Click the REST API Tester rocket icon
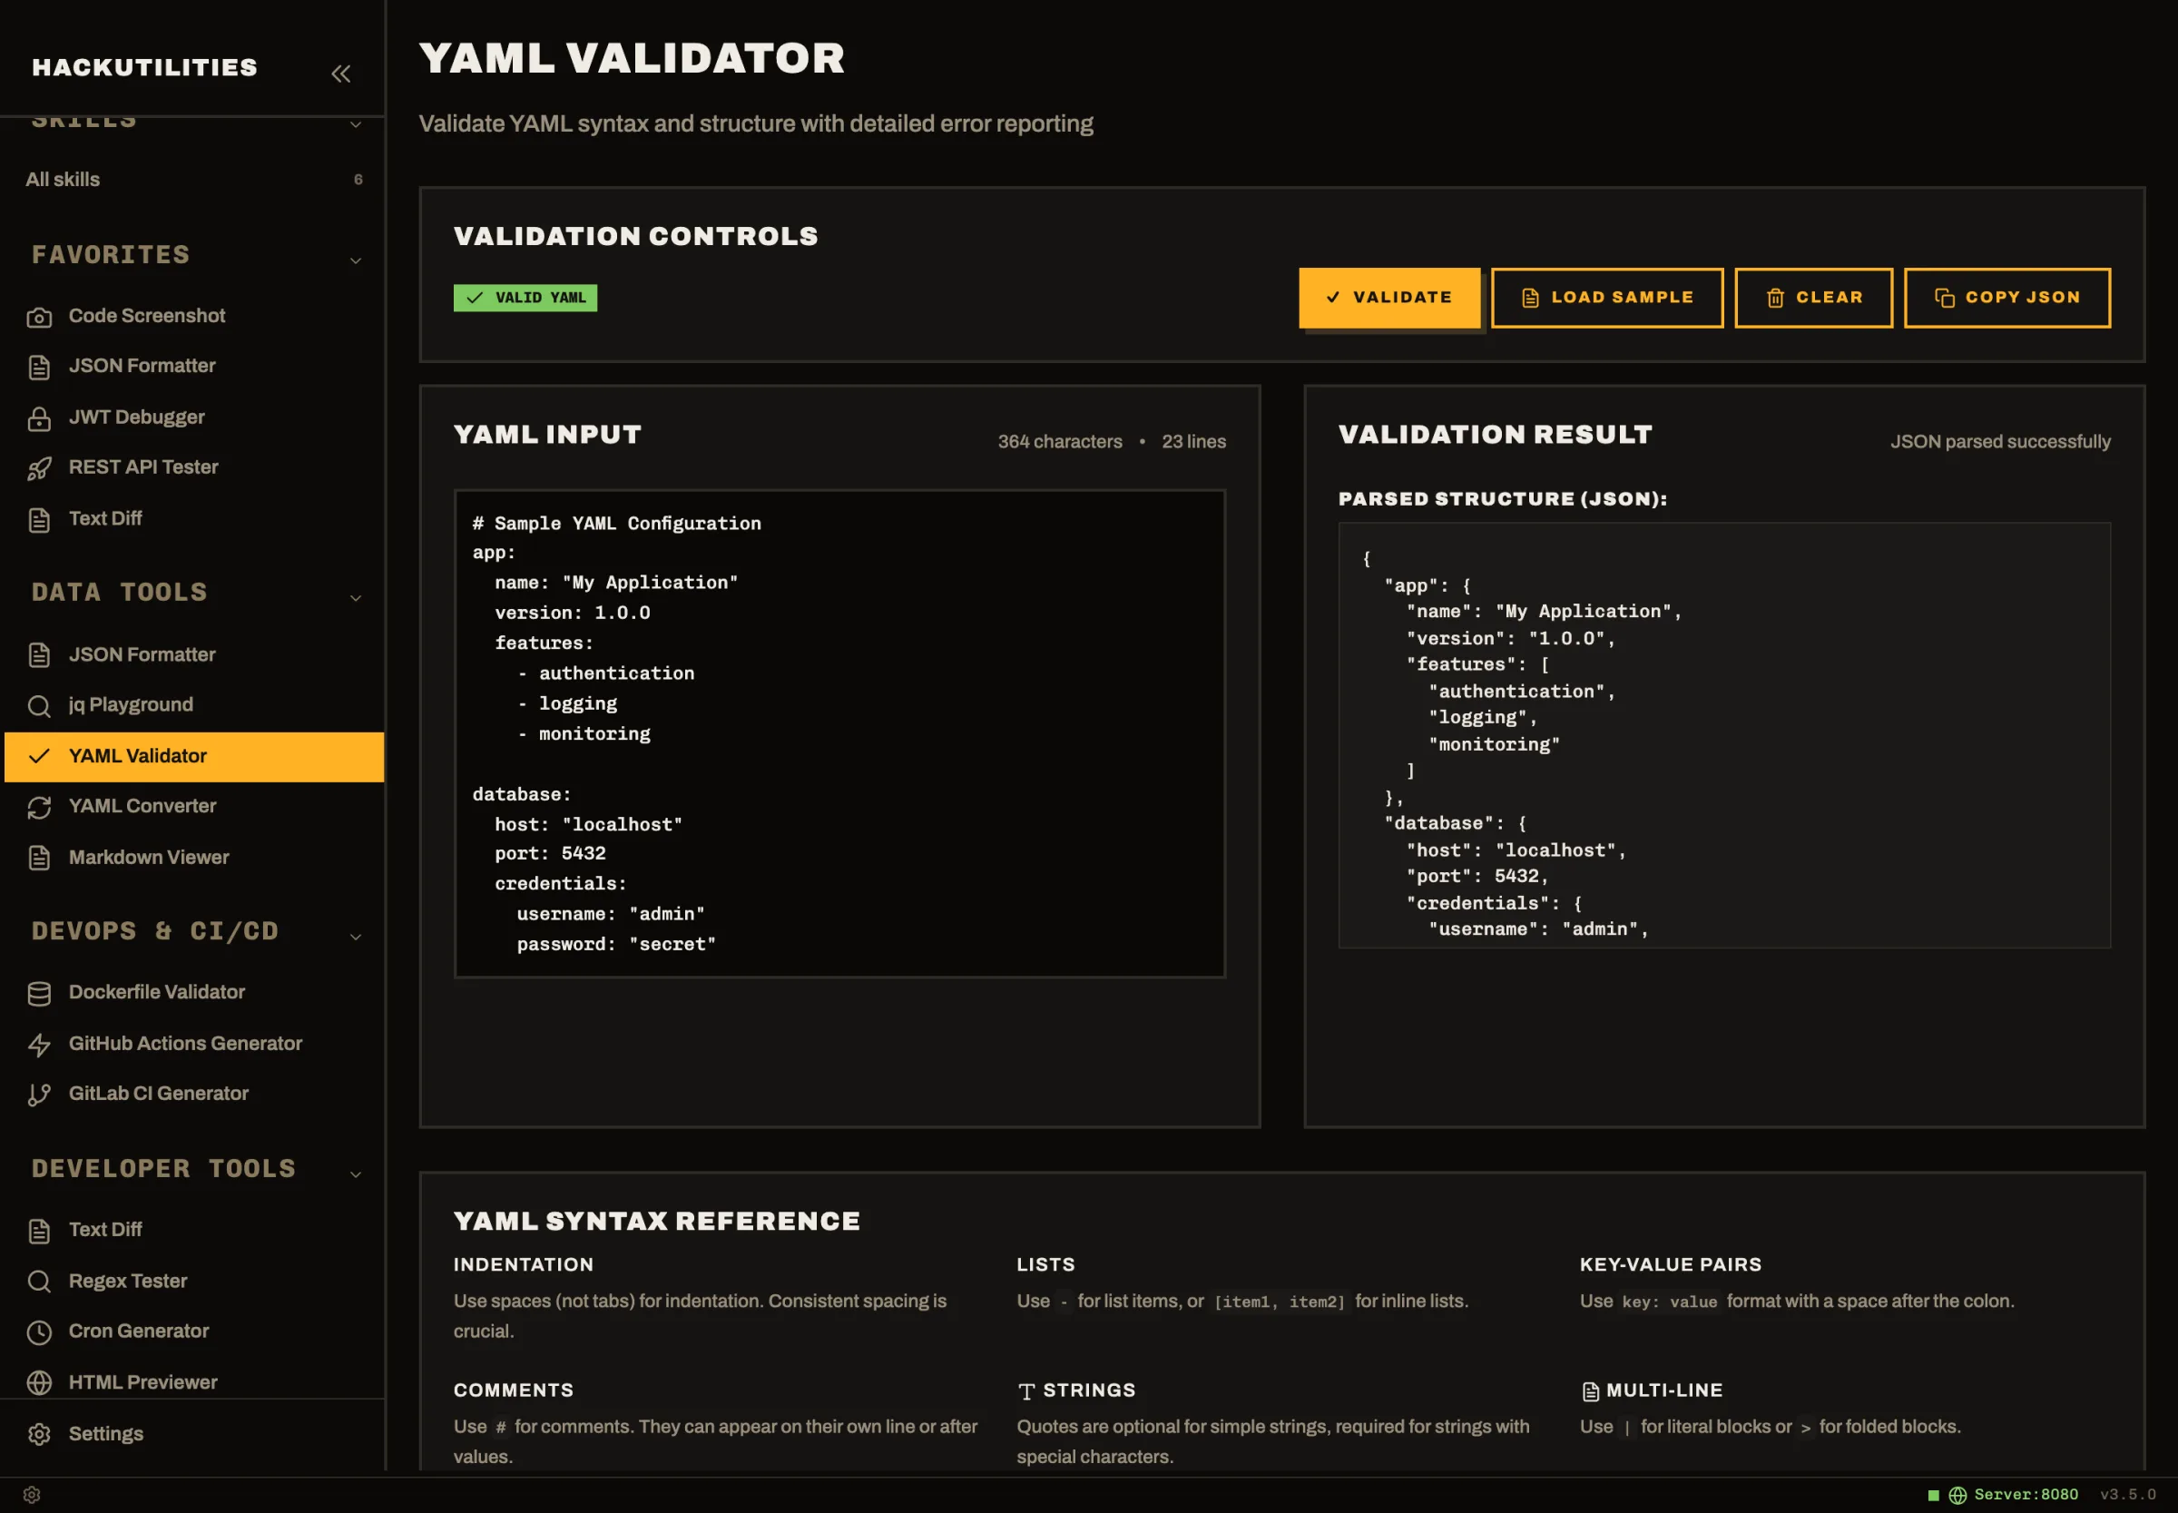 [x=39, y=468]
